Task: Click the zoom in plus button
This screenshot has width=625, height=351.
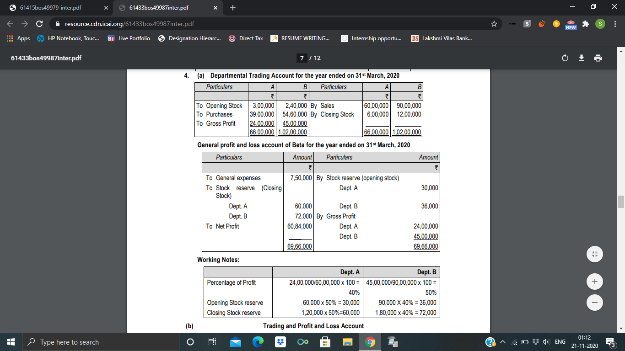Action: (594, 282)
